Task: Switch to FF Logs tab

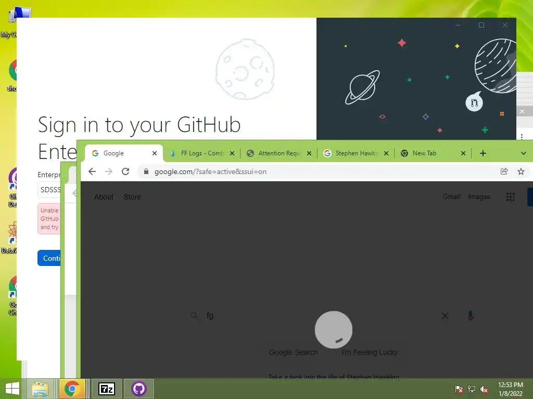Action: (201, 153)
